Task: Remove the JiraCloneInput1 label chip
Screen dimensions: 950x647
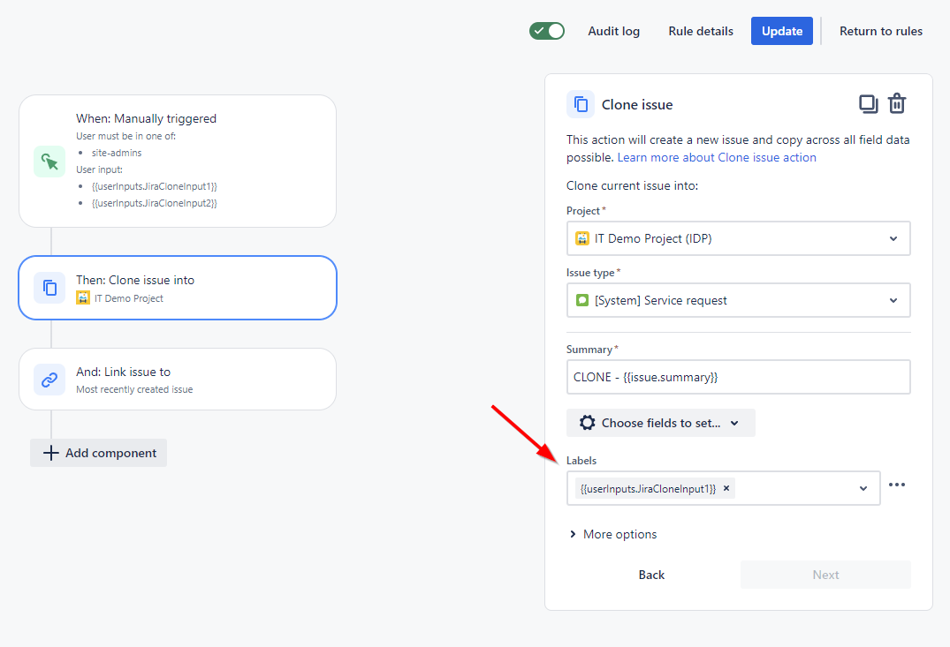Action: (726, 487)
